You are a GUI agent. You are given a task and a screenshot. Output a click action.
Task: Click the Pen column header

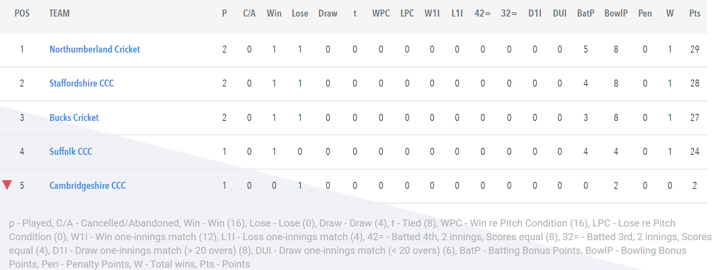click(x=645, y=13)
